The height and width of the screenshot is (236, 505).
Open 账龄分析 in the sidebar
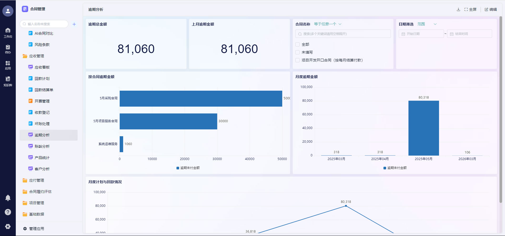[42, 146]
